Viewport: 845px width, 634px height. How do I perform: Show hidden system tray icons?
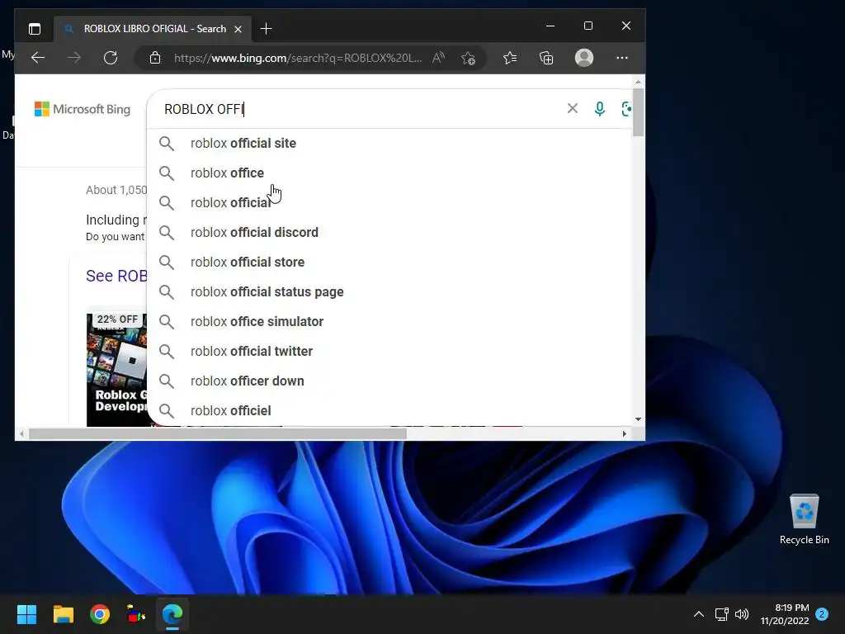[x=698, y=614]
